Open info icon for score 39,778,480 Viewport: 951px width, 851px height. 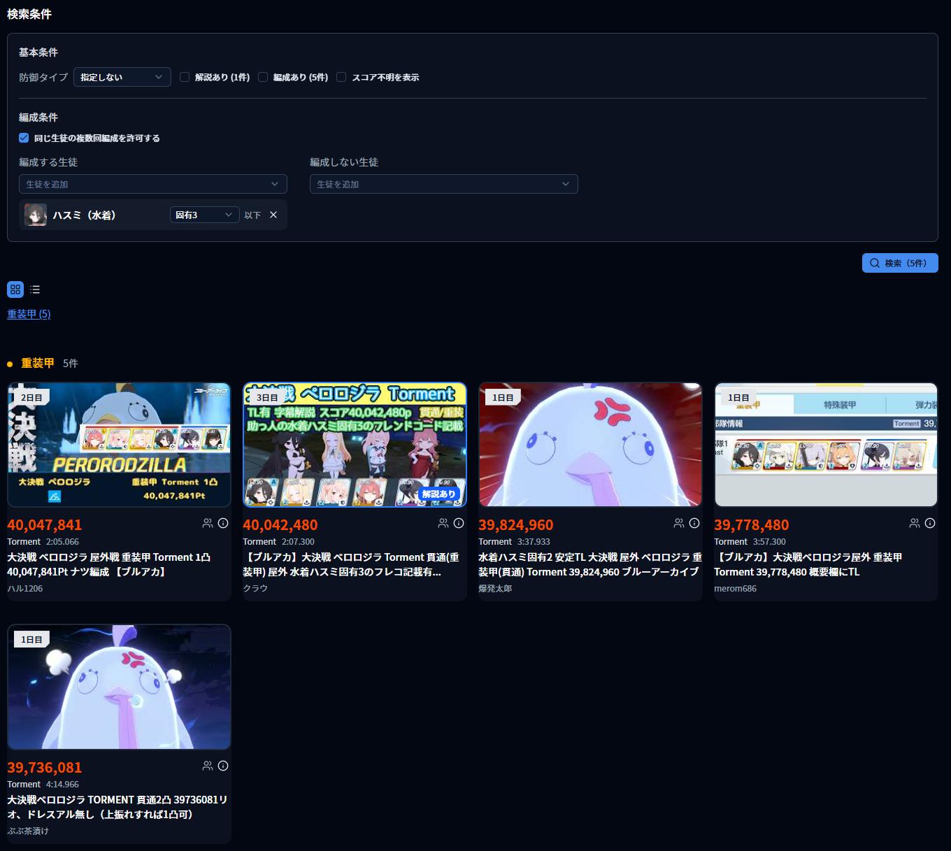(930, 523)
